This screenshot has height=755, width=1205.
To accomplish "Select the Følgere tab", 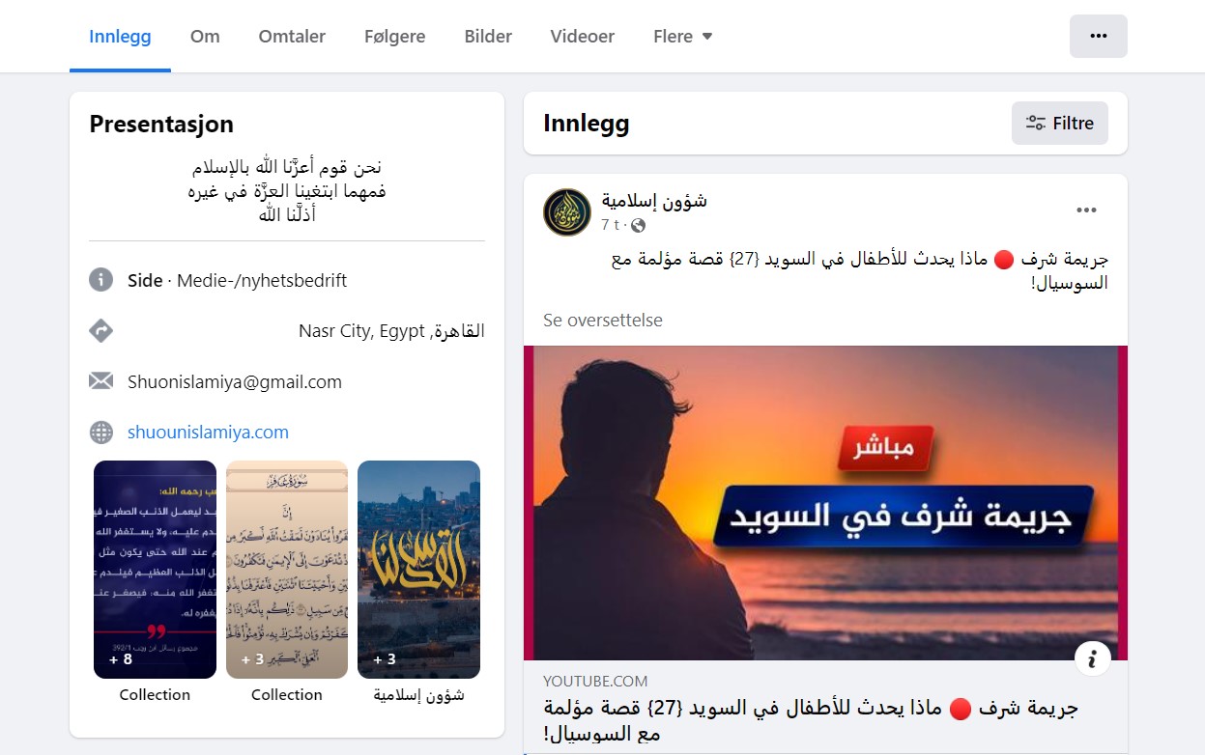I will (395, 37).
